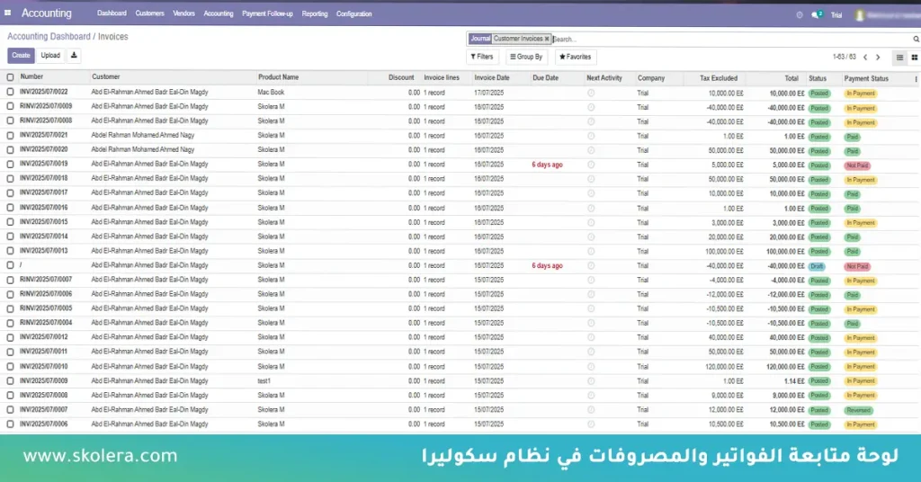Switch to list view icon
Viewport: 921px width, 482px height.
tap(899, 58)
